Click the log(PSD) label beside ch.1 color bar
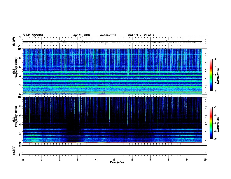The image size is (231, 179). click(218, 76)
